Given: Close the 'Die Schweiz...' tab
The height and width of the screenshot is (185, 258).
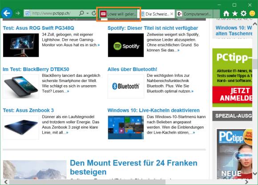Looking at the screenshot, I should click(172, 14).
